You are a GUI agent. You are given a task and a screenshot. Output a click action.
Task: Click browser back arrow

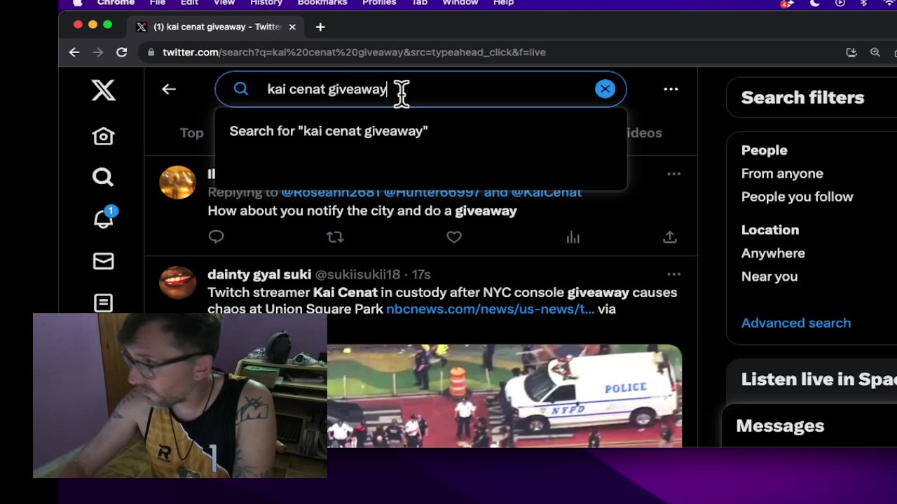[74, 52]
